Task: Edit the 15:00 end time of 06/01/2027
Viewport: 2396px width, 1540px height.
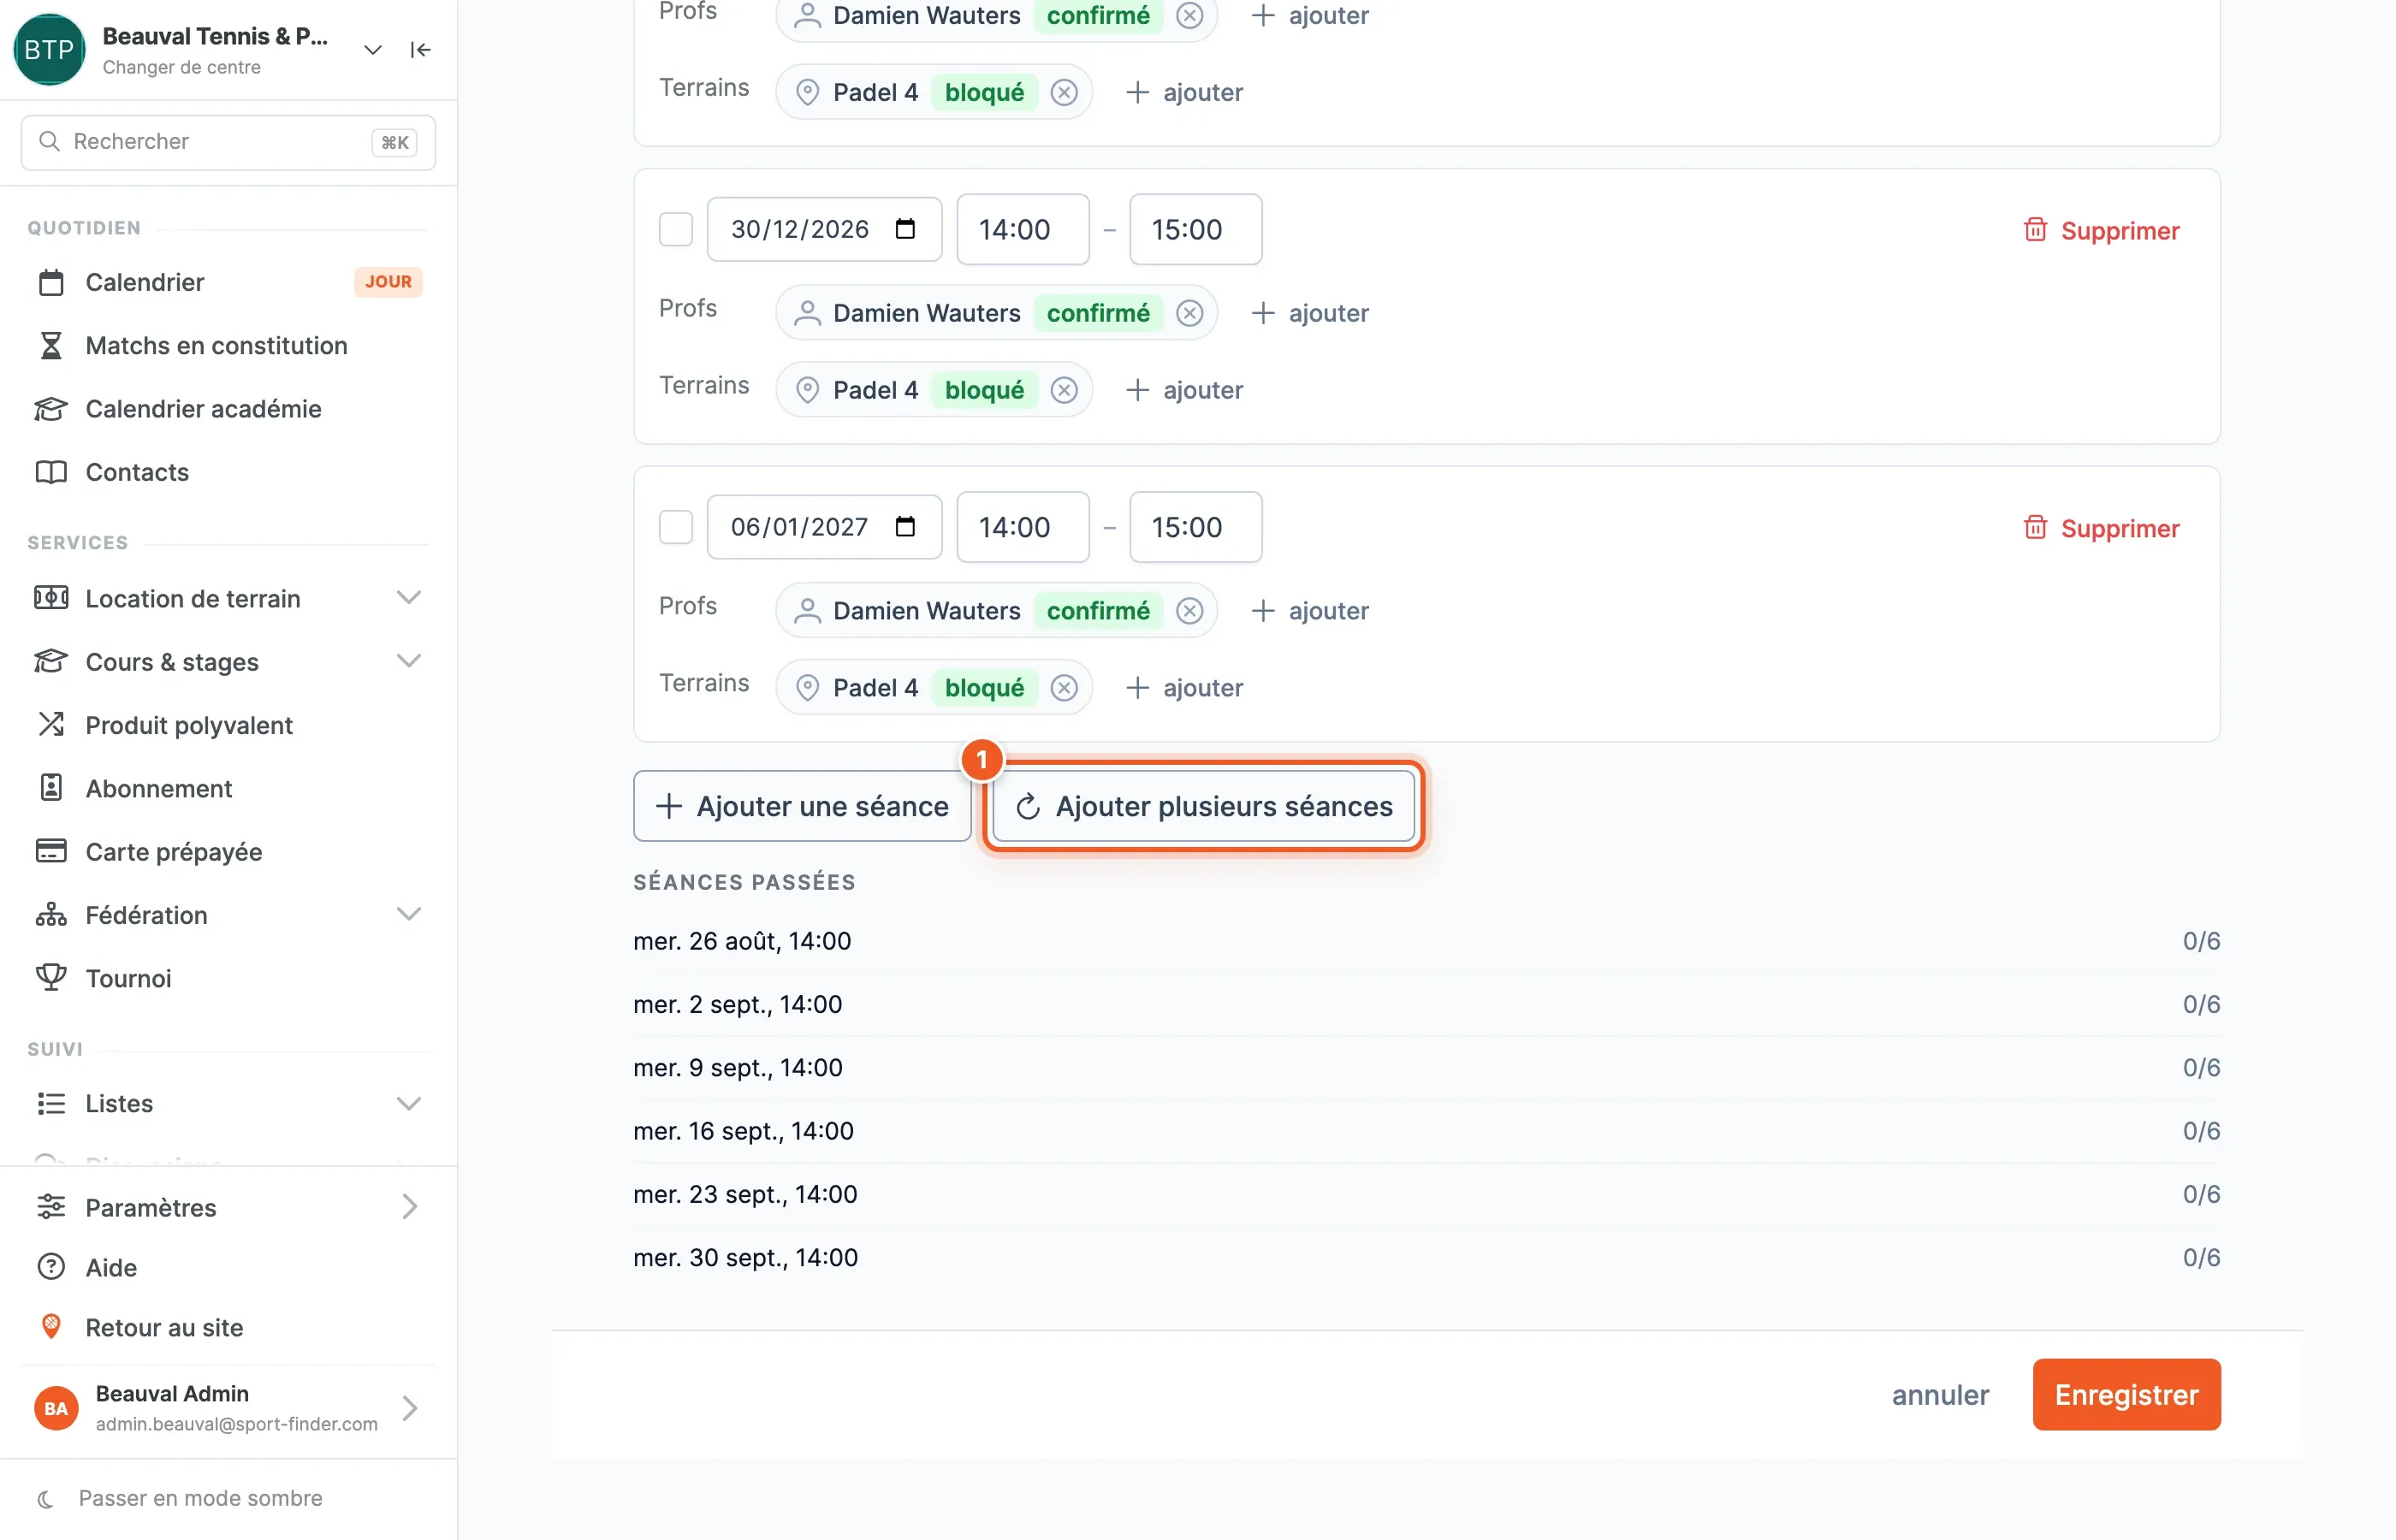Action: pos(1196,527)
